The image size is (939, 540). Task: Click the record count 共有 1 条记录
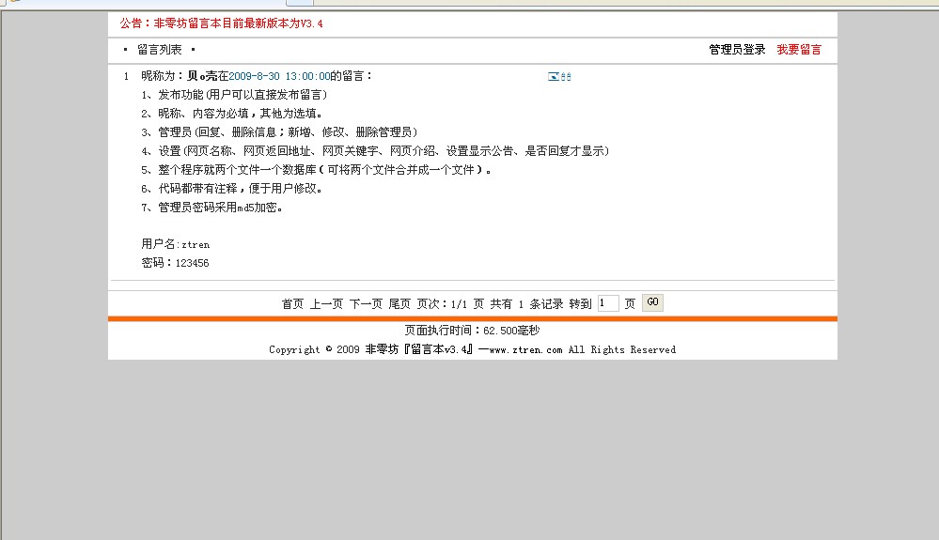(527, 303)
